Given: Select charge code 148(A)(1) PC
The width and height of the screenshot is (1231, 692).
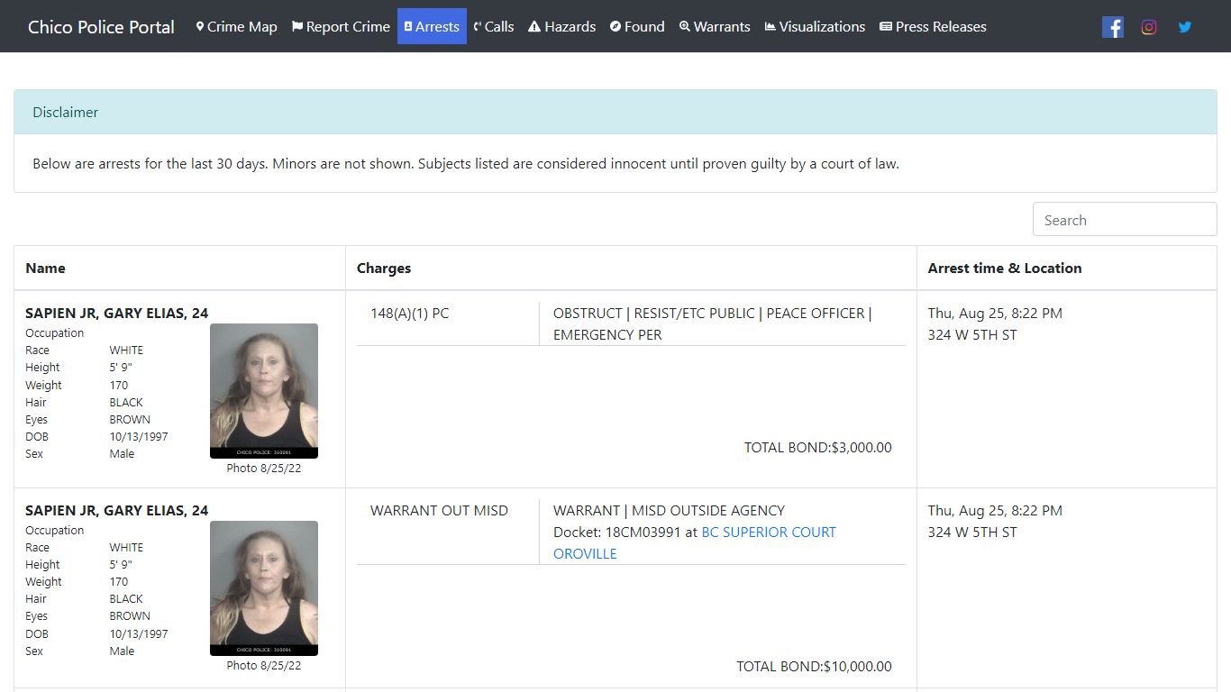Looking at the screenshot, I should point(410,313).
